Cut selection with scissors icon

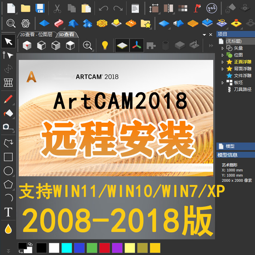[57, 9]
